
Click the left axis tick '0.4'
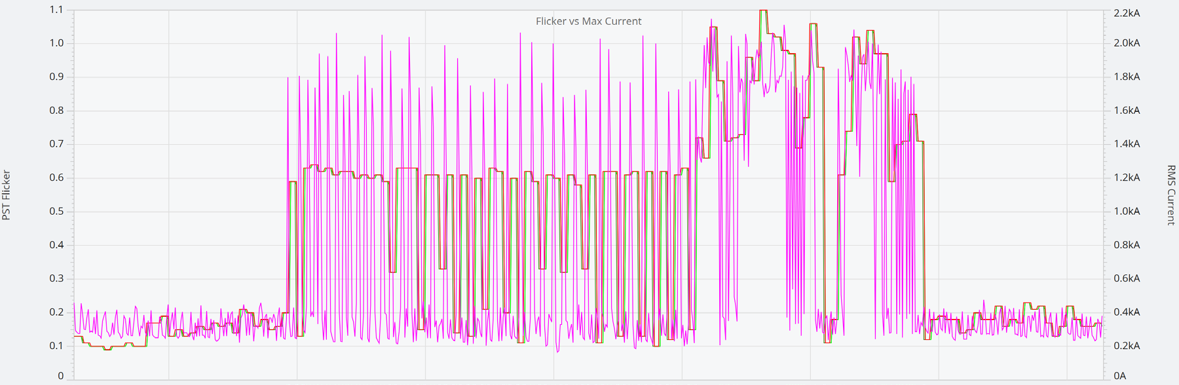click(x=56, y=245)
